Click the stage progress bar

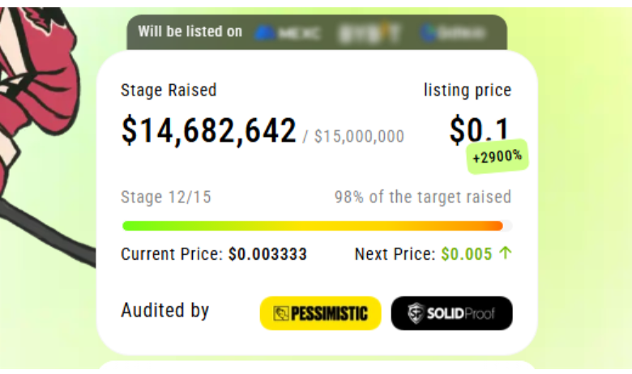tap(316, 226)
